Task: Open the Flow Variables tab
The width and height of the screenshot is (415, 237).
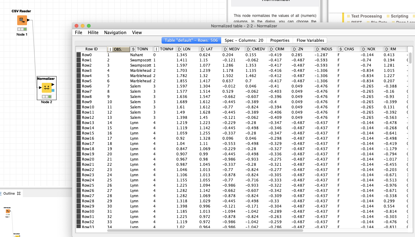Action: pos(310,41)
